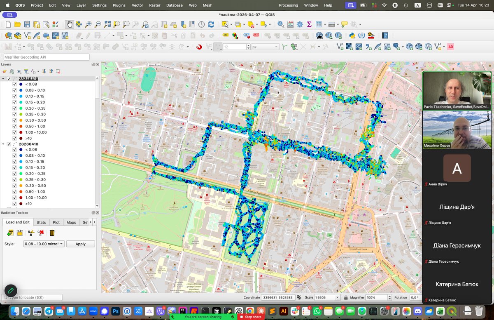The image size is (494, 320).
Task: Open the measure tool dropdown arrow
Action: pyautogui.click(x=338, y=25)
